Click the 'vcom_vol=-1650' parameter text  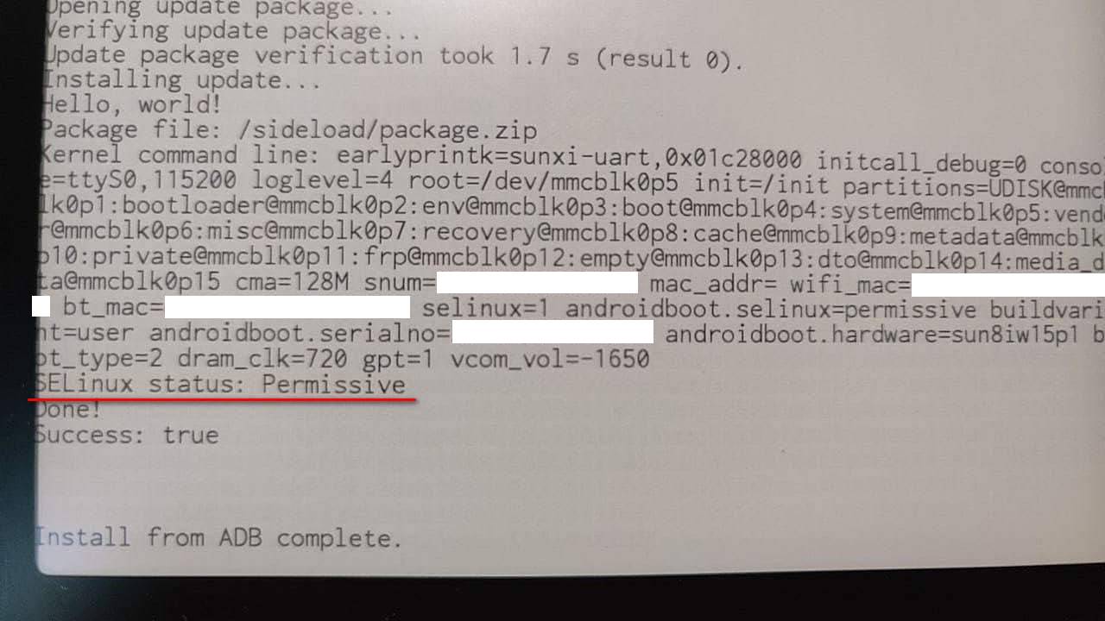[x=548, y=358]
